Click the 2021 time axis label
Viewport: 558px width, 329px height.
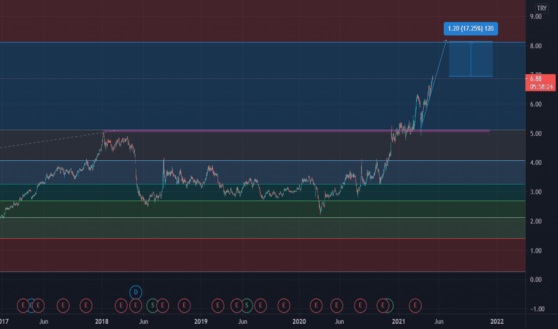398,322
